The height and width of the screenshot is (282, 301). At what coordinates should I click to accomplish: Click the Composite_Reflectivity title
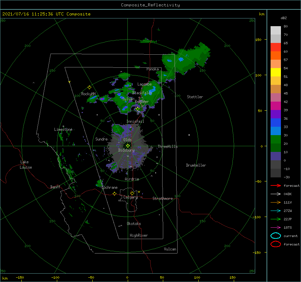click(150, 5)
